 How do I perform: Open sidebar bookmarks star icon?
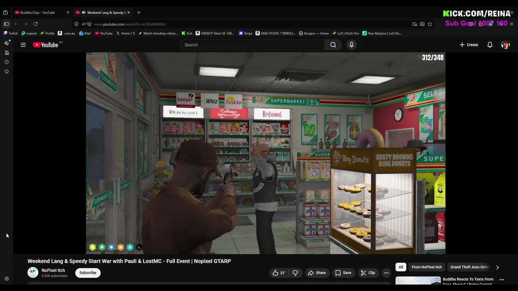pyautogui.click(x=6, y=72)
